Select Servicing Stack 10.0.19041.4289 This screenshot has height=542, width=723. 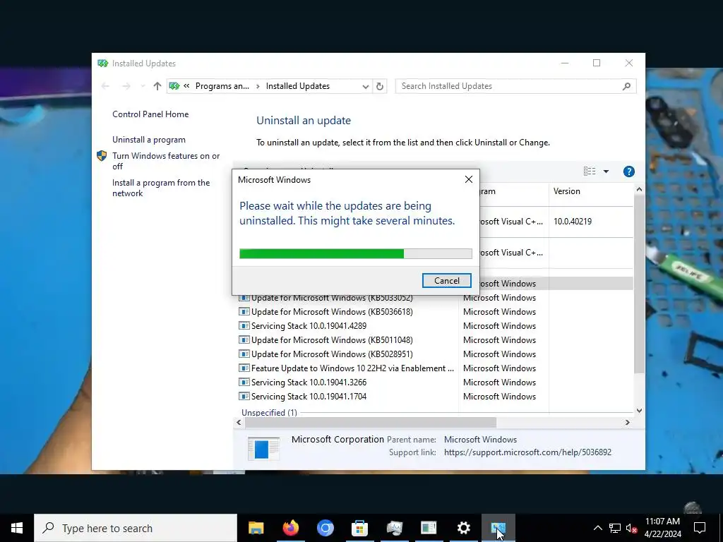coord(309,326)
